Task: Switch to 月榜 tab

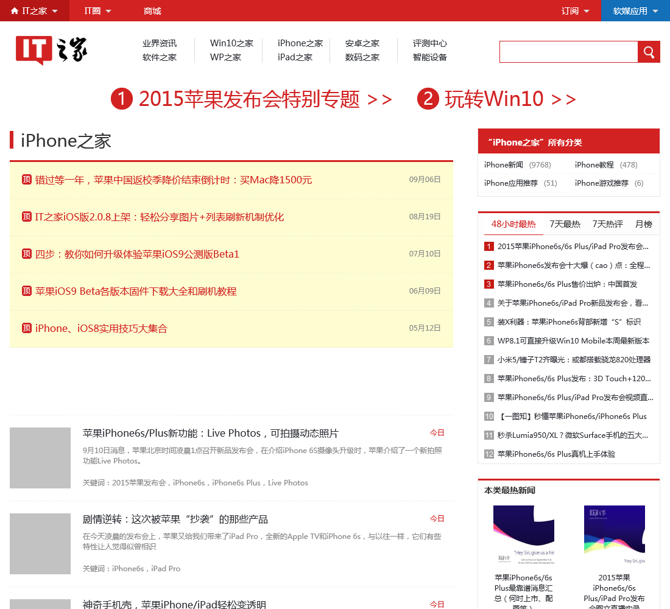Action: 644,224
